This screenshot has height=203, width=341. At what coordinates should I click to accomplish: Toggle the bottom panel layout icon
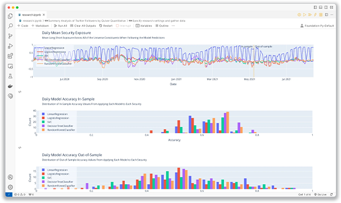(321, 7)
